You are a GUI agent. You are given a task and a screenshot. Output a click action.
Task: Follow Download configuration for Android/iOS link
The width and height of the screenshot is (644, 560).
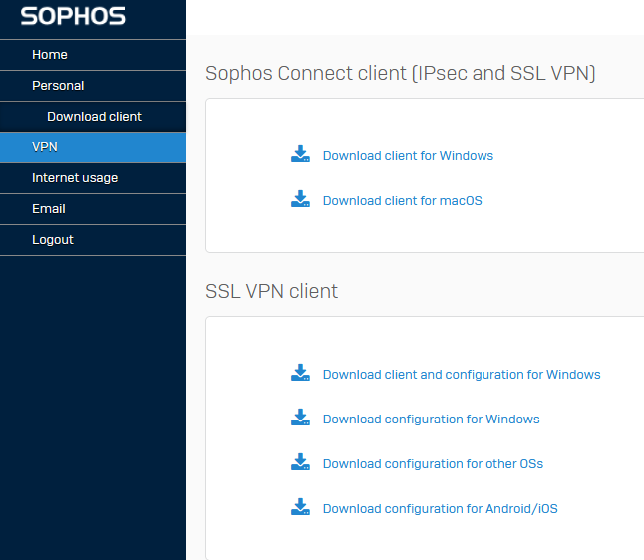441,508
